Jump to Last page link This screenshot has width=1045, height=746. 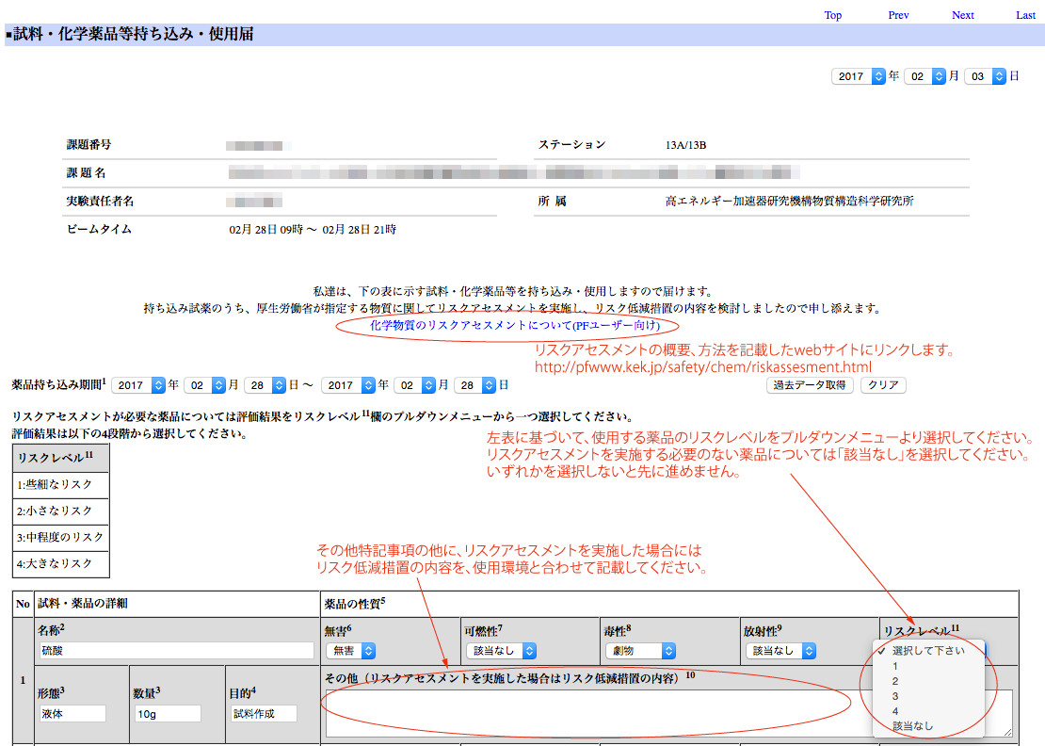[x=1025, y=15]
